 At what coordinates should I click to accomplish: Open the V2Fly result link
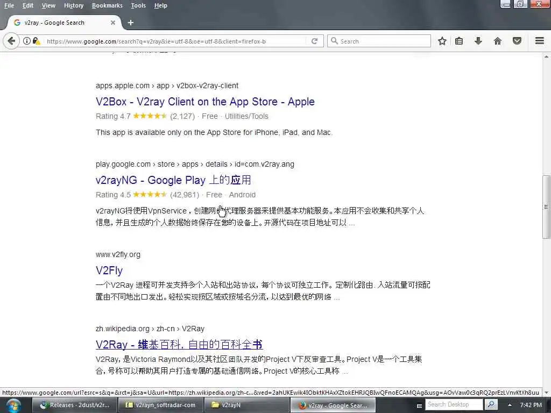tap(109, 270)
